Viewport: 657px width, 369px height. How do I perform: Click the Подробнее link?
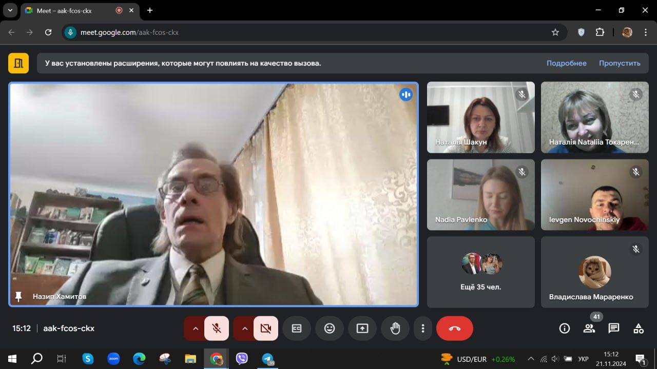coord(566,63)
